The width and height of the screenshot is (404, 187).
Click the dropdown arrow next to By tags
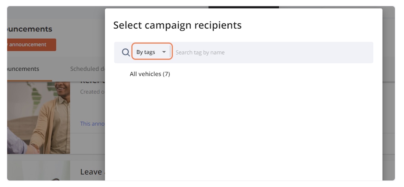164,52
